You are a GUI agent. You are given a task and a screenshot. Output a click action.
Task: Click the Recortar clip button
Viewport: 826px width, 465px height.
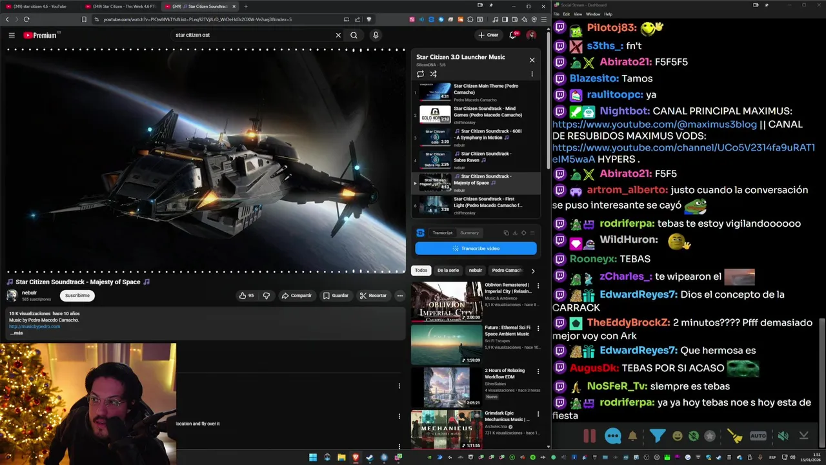tap(373, 295)
